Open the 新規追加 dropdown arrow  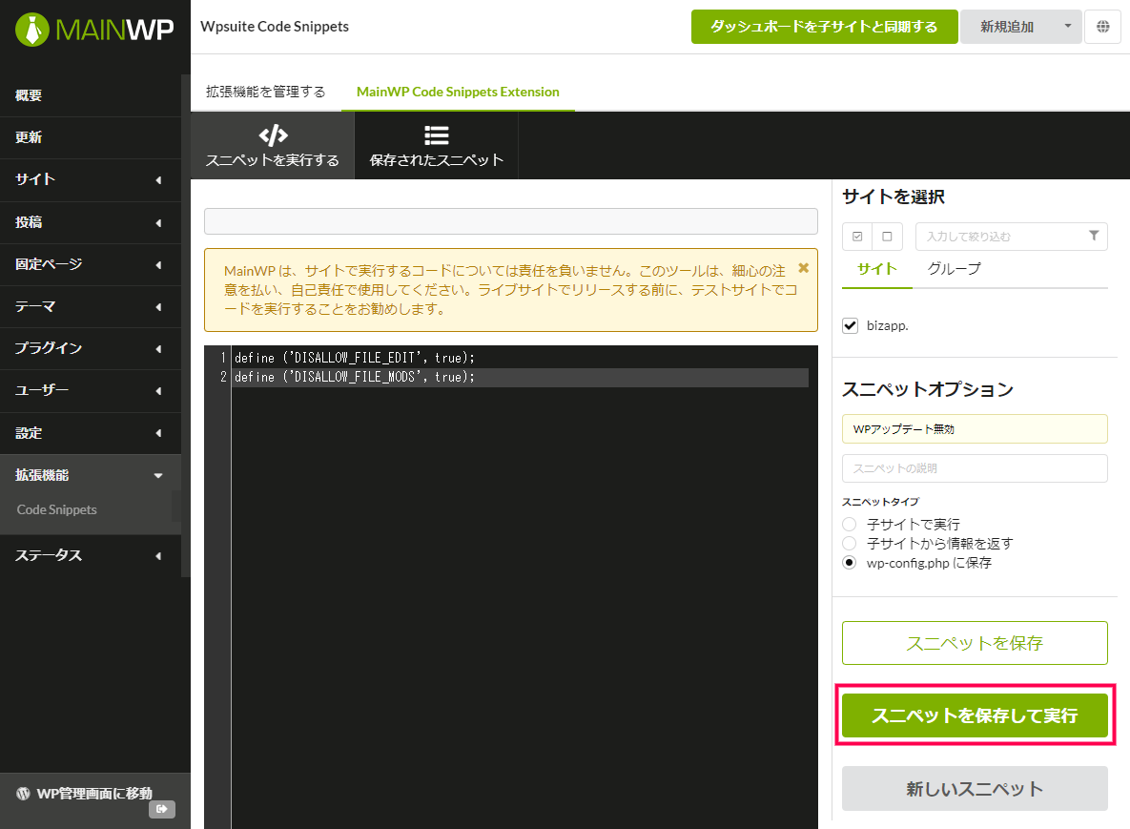[1068, 27]
